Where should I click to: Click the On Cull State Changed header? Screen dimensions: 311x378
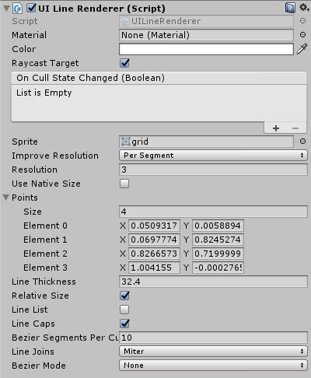[159, 78]
